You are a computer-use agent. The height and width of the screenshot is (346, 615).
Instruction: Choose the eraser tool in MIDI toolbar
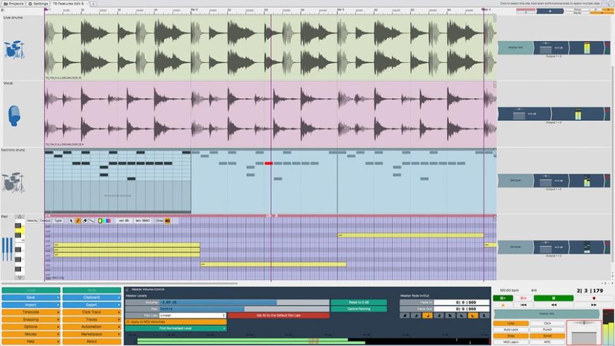85,221
